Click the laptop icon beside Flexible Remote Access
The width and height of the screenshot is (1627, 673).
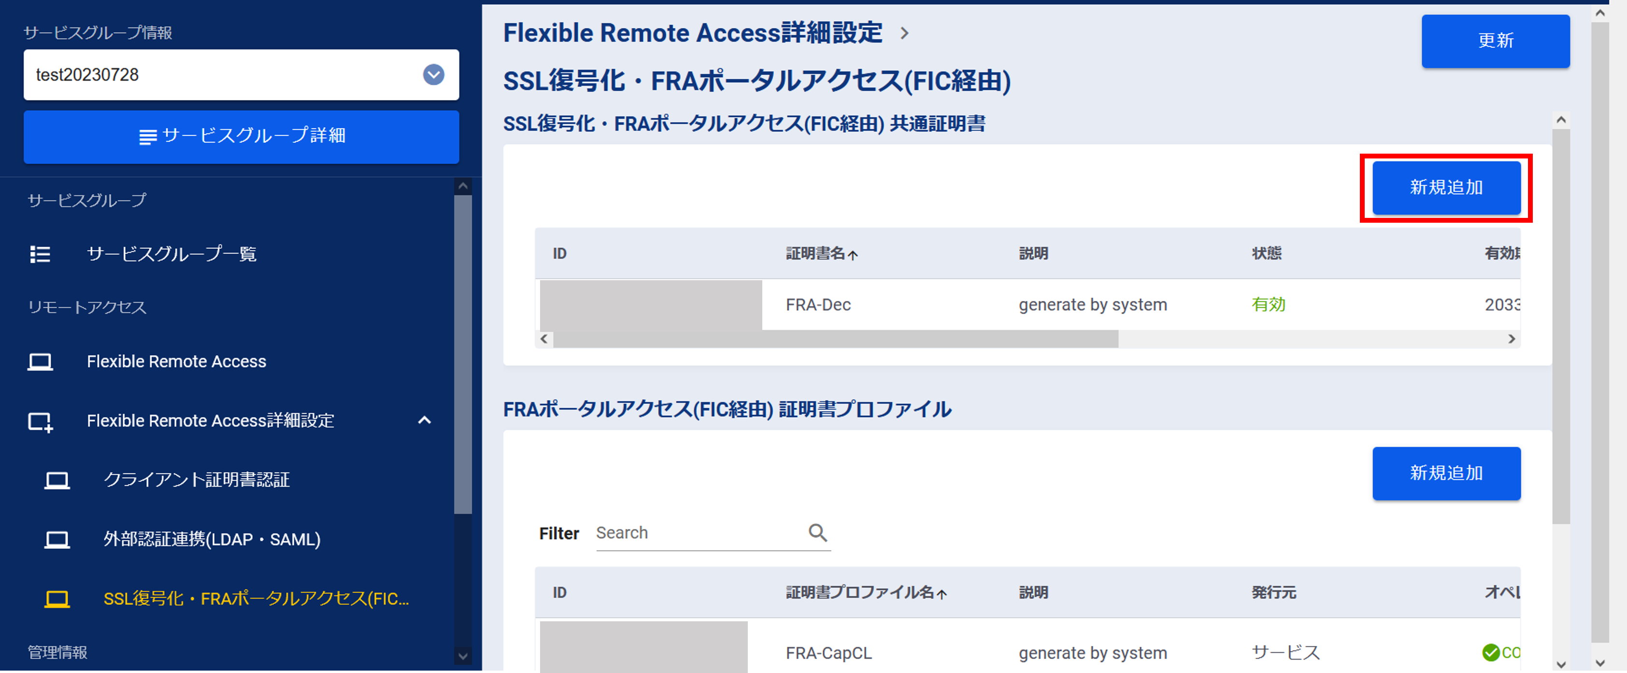tap(40, 361)
